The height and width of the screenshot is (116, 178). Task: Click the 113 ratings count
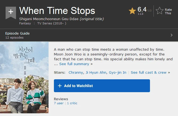pos(141,14)
